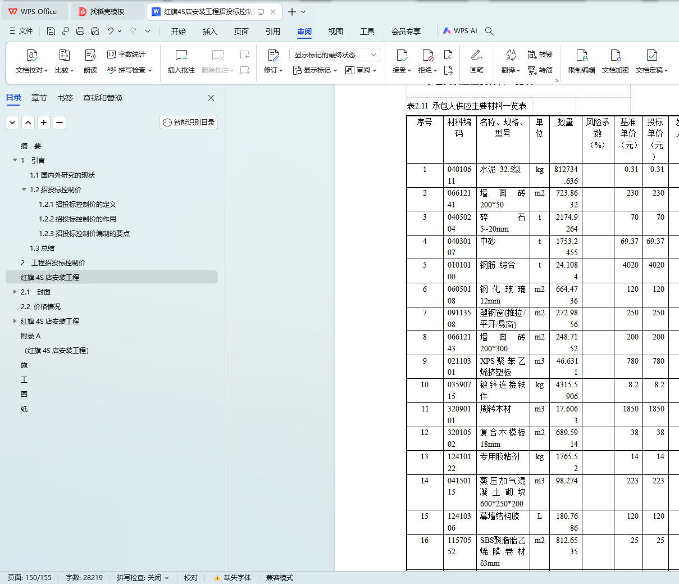Go to 2.2 价格情况 heading
The image size is (679, 584).
coord(40,306)
